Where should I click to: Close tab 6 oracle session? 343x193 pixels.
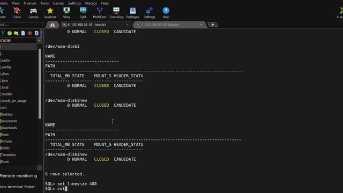tap(127, 25)
